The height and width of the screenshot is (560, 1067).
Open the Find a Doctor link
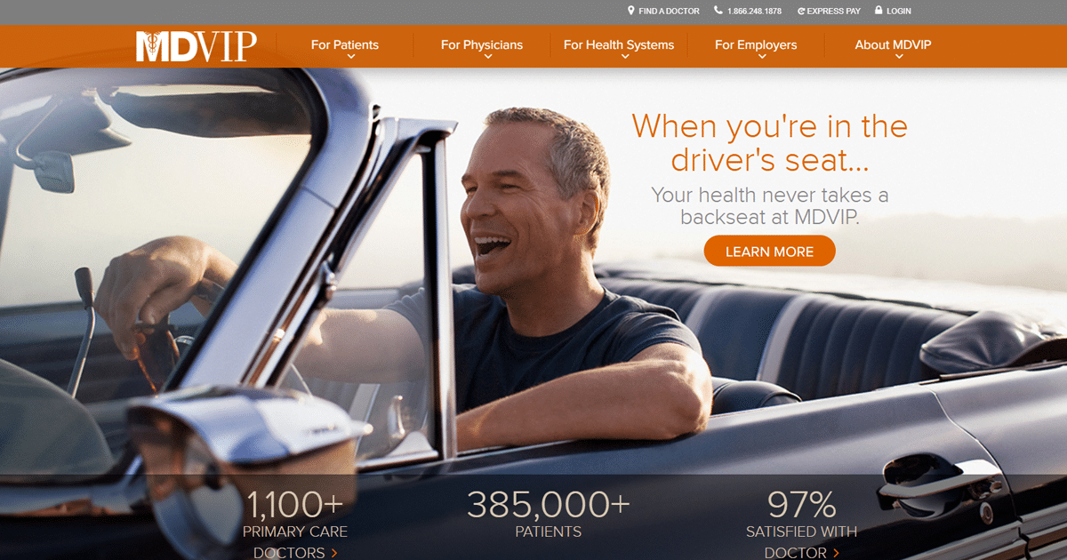tap(665, 12)
